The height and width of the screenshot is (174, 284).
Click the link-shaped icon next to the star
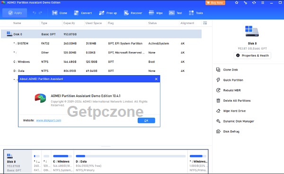(245, 3)
